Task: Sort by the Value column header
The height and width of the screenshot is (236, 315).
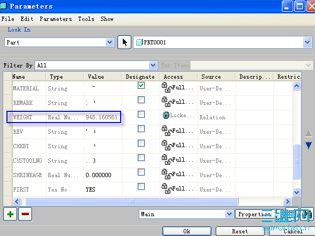Action: pyautogui.click(x=103, y=77)
